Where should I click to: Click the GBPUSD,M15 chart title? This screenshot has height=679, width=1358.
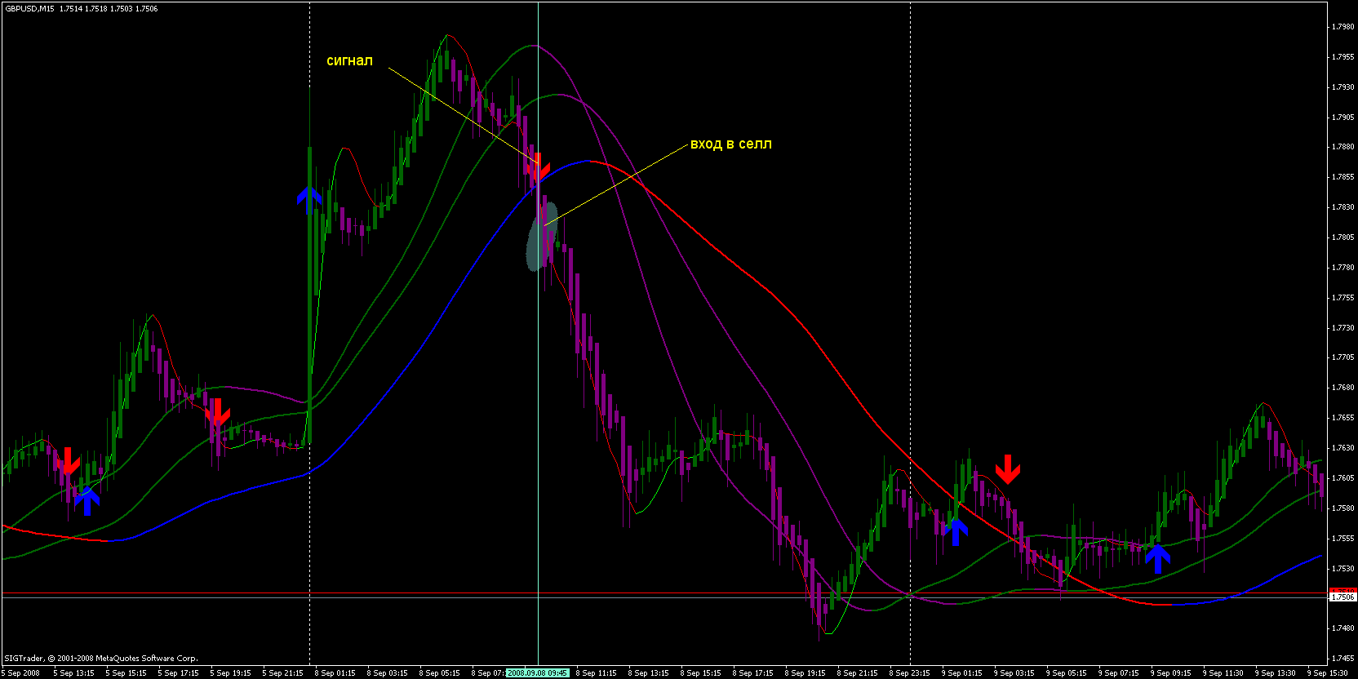tap(29, 8)
